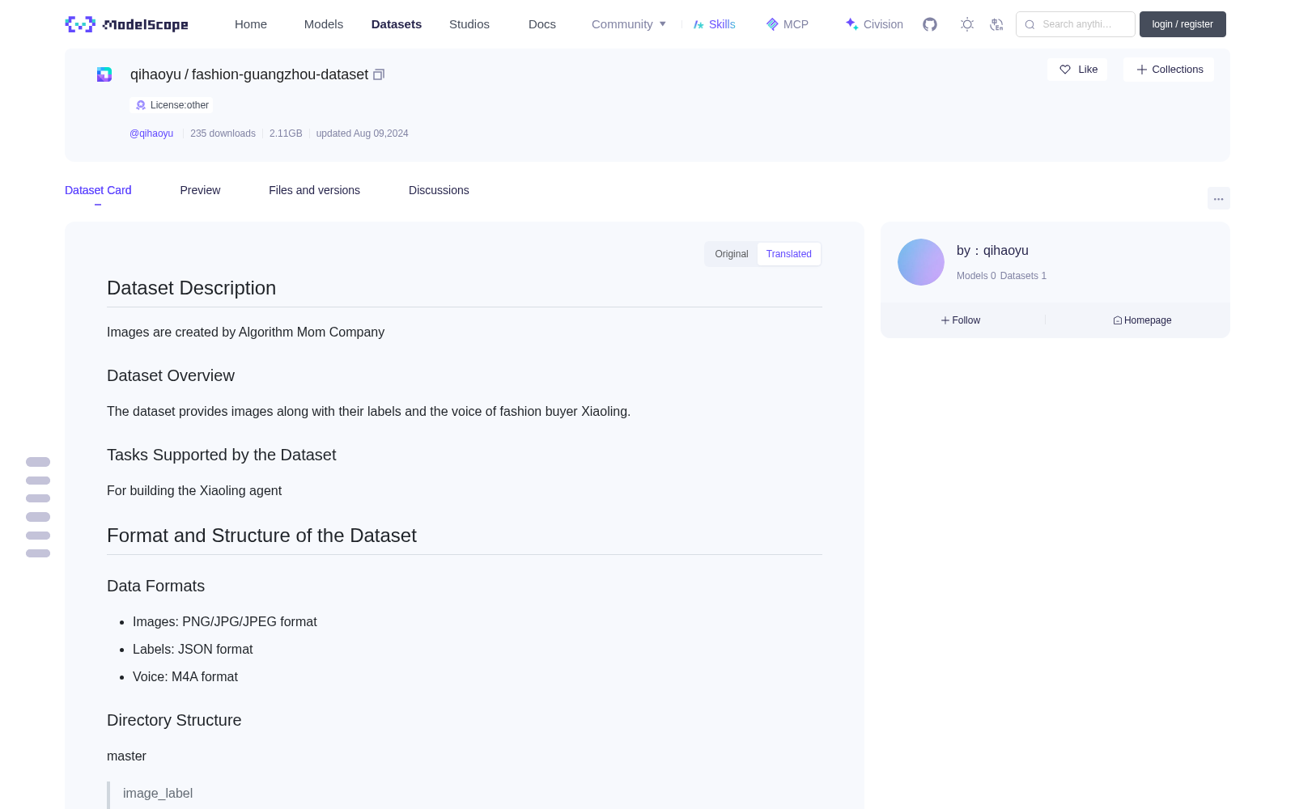Show the Original text version

tap(732, 254)
